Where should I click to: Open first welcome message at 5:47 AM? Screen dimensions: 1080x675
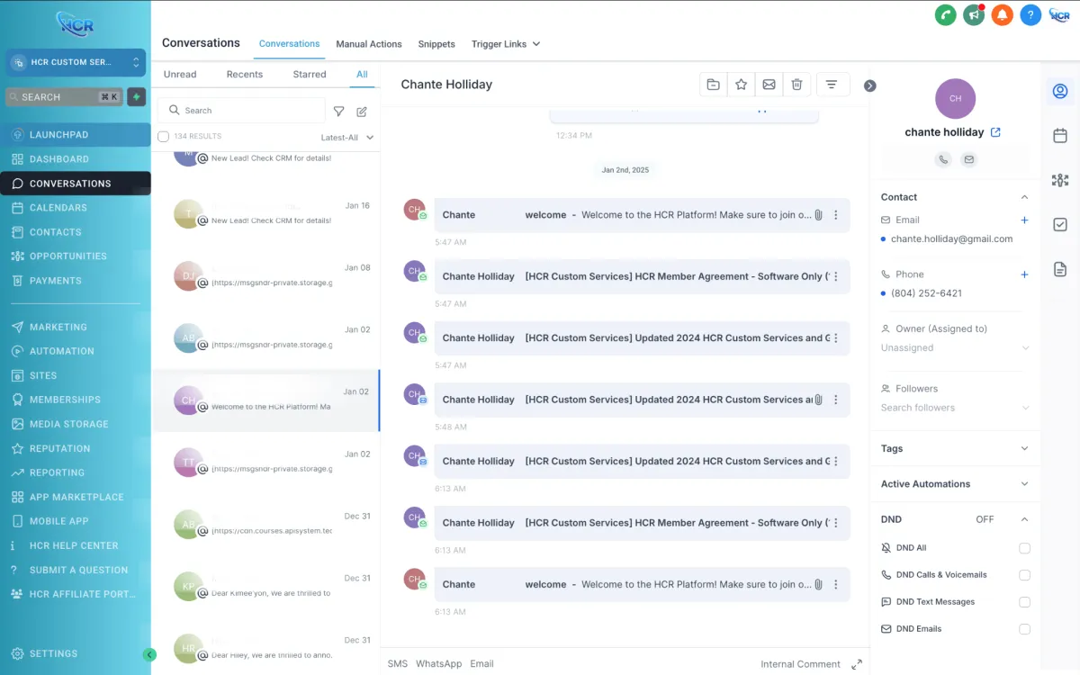[642, 215]
